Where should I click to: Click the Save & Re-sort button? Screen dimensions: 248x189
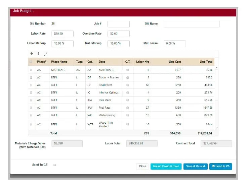click(x=195, y=166)
